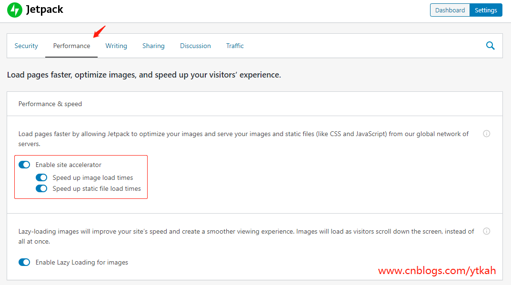The image size is (511, 285).
Task: Open search with the magnifying glass icon
Action: [490, 45]
